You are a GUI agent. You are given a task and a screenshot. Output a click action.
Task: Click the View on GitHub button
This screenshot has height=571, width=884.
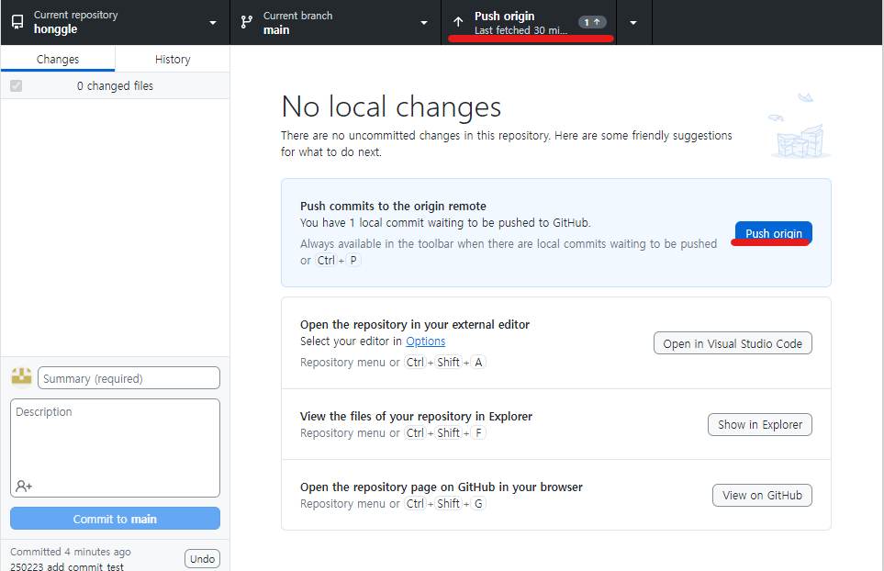(x=762, y=495)
